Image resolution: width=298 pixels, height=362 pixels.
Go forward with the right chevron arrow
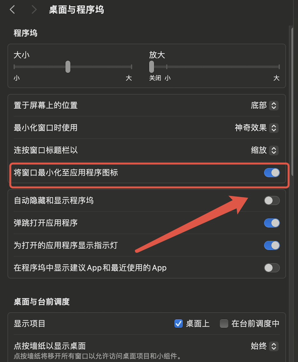34,10
